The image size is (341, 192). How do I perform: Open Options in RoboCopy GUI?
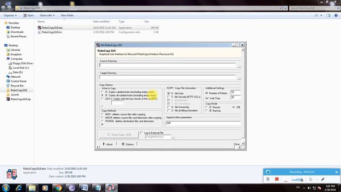click(x=128, y=144)
